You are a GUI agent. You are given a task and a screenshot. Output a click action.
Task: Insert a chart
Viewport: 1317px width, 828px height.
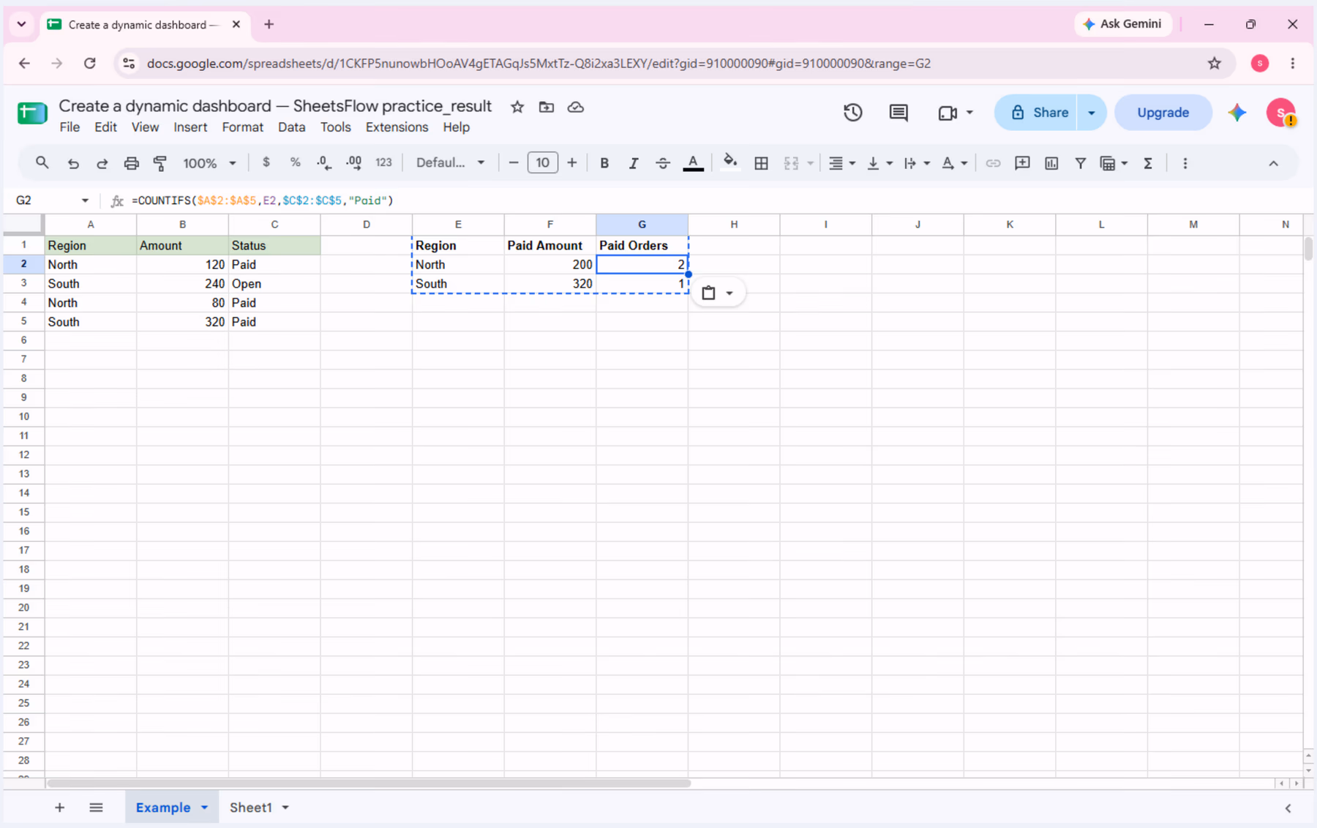pyautogui.click(x=1051, y=163)
